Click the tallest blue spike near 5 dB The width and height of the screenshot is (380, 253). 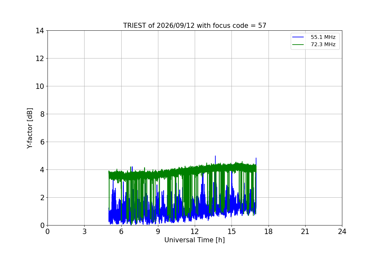pyautogui.click(x=215, y=157)
